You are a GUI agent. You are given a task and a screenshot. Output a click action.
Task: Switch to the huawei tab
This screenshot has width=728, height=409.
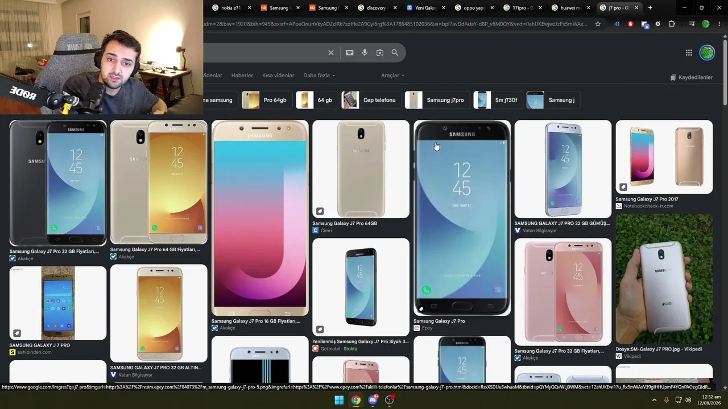[571, 8]
